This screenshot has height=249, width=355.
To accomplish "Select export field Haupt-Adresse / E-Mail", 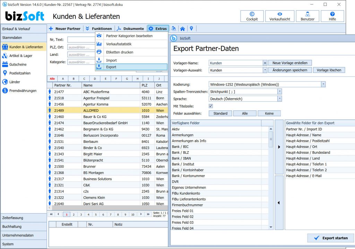I will [320, 176].
